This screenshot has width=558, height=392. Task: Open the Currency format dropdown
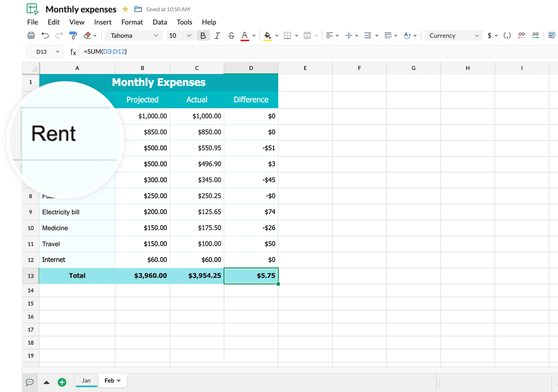(x=453, y=35)
